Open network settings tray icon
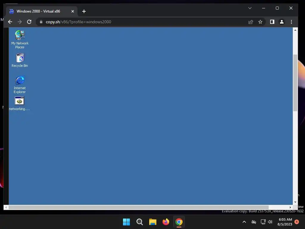This screenshot has height=229, width=305. click(x=263, y=222)
